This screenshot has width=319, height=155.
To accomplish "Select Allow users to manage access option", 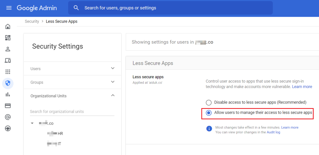I will tap(209, 113).
